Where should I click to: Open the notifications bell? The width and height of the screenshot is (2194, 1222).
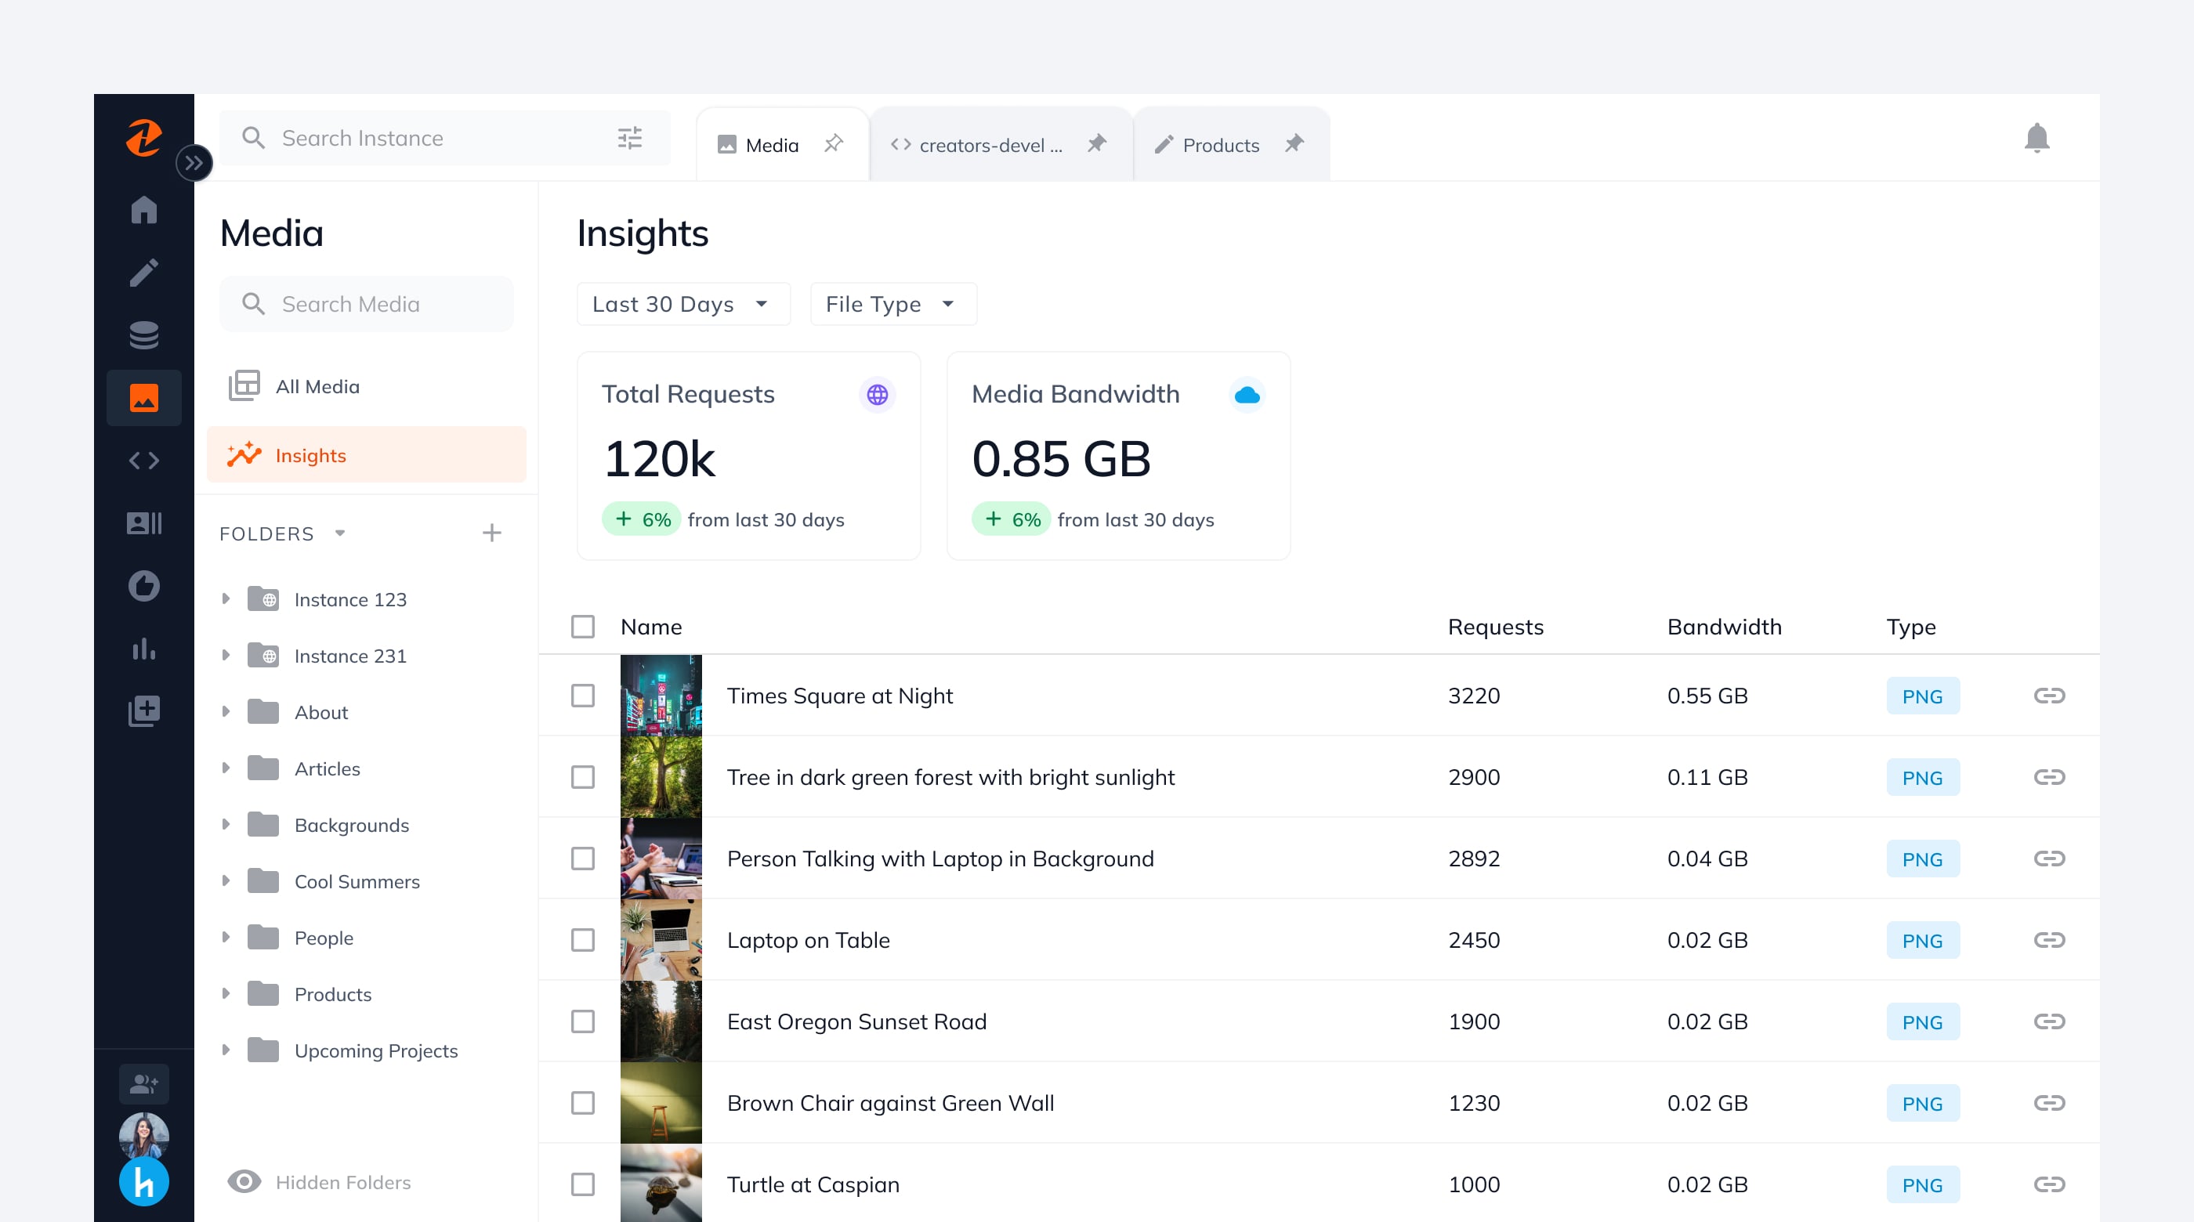tap(2037, 138)
